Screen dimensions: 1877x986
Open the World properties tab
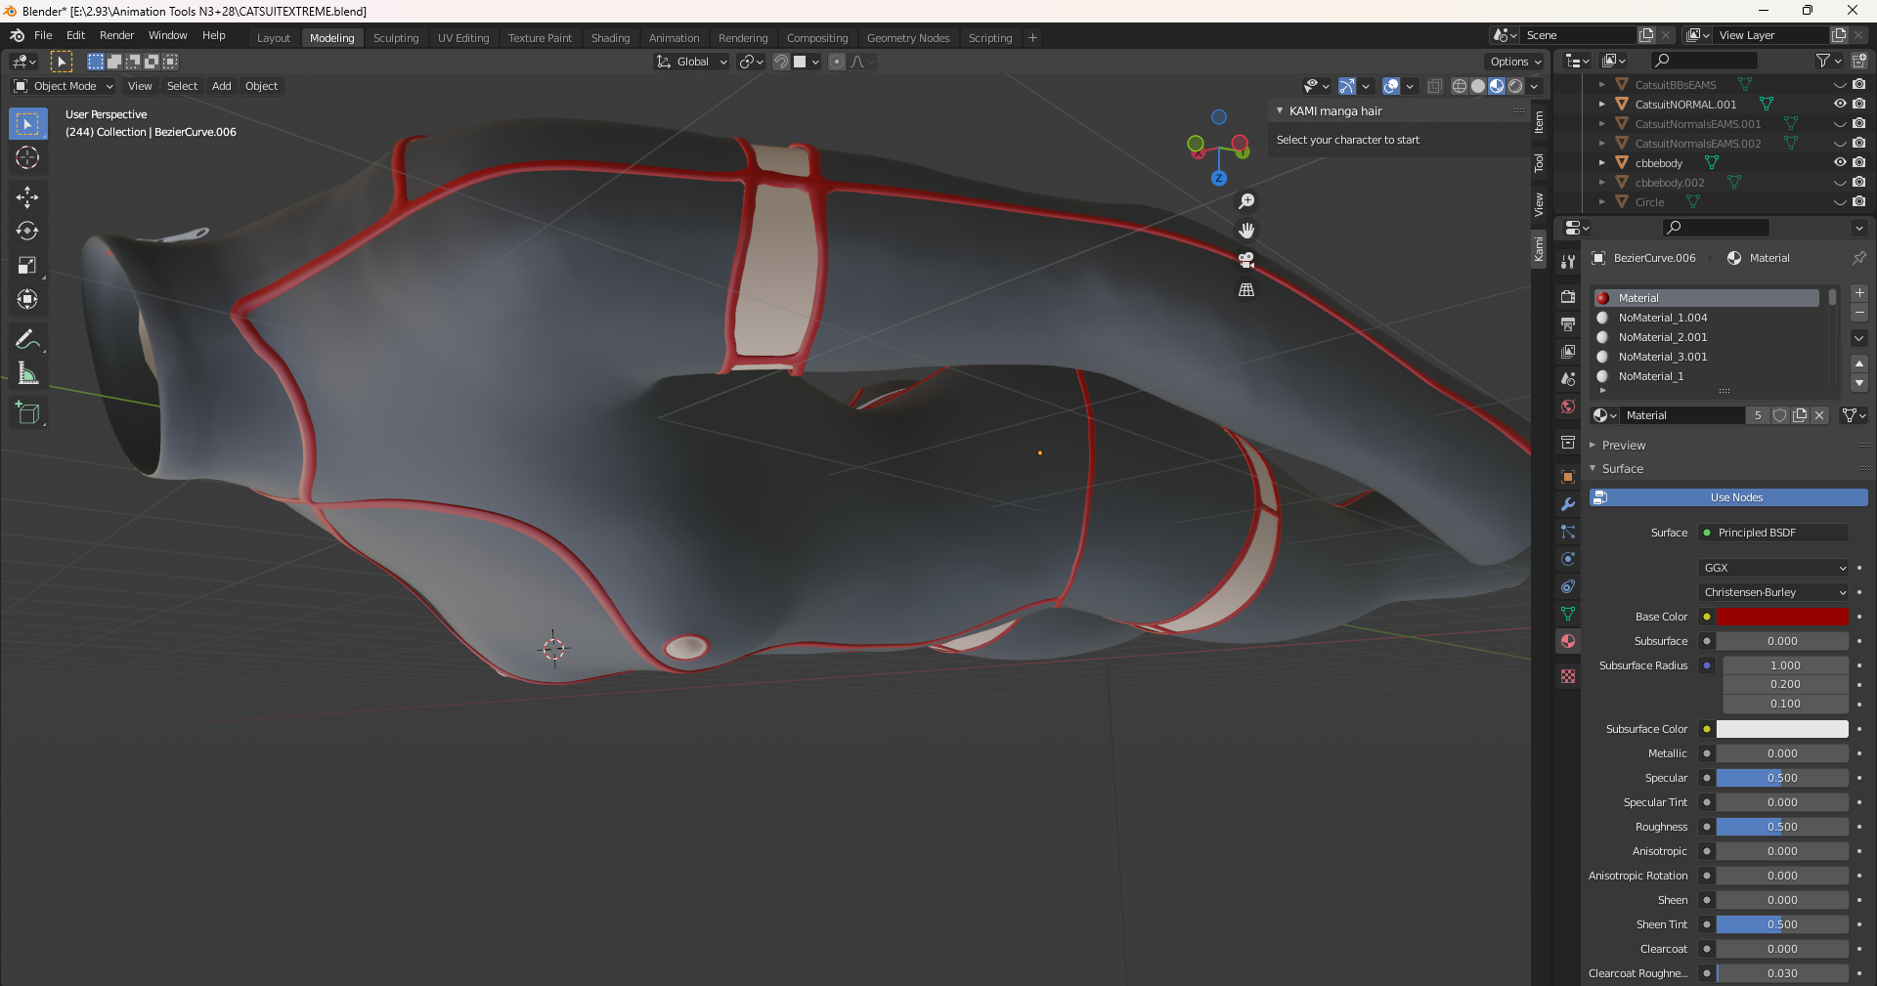click(x=1568, y=406)
